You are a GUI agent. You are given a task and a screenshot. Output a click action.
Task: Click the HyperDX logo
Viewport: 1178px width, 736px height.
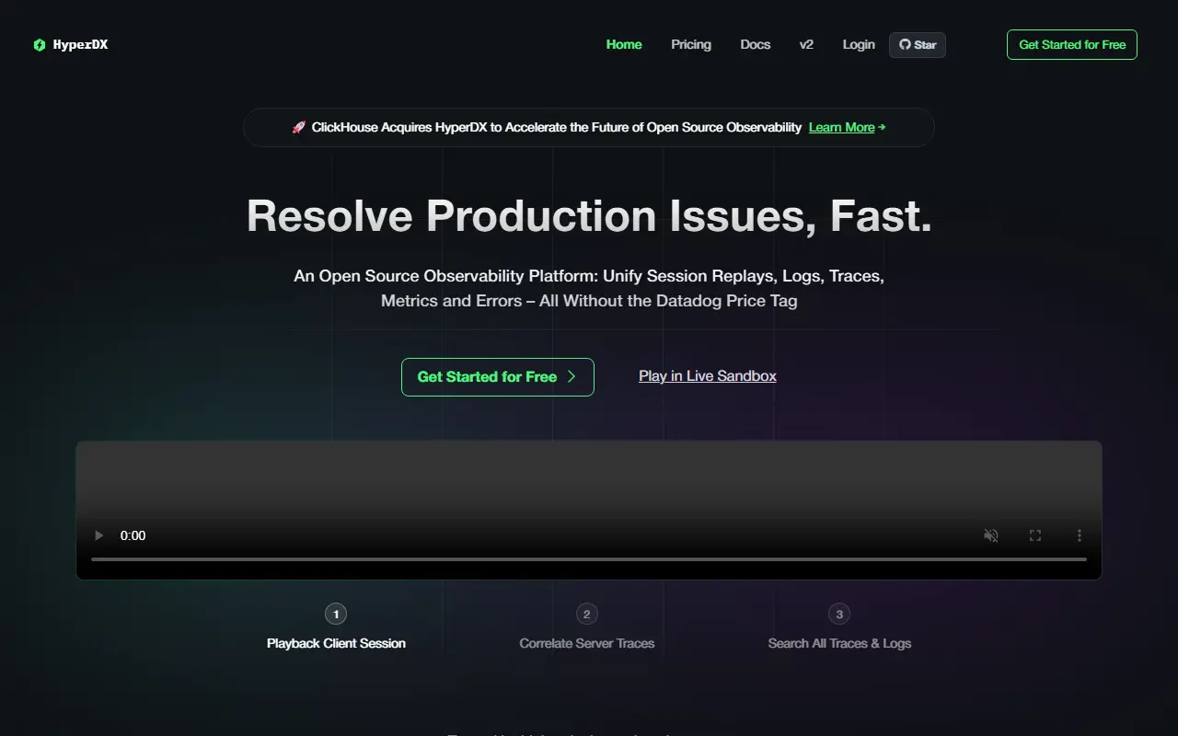point(71,44)
